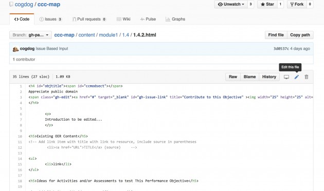
Task: Click the text 'Appreciate public domain'
Action: (53, 91)
